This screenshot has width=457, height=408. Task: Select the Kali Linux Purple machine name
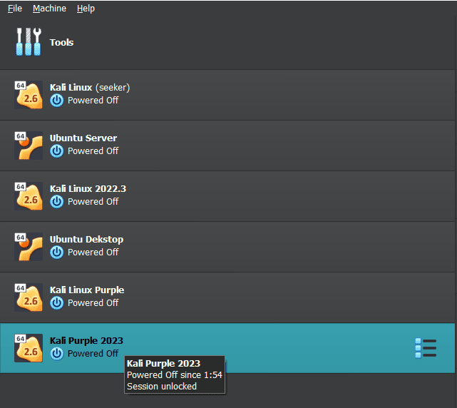[x=87, y=290]
